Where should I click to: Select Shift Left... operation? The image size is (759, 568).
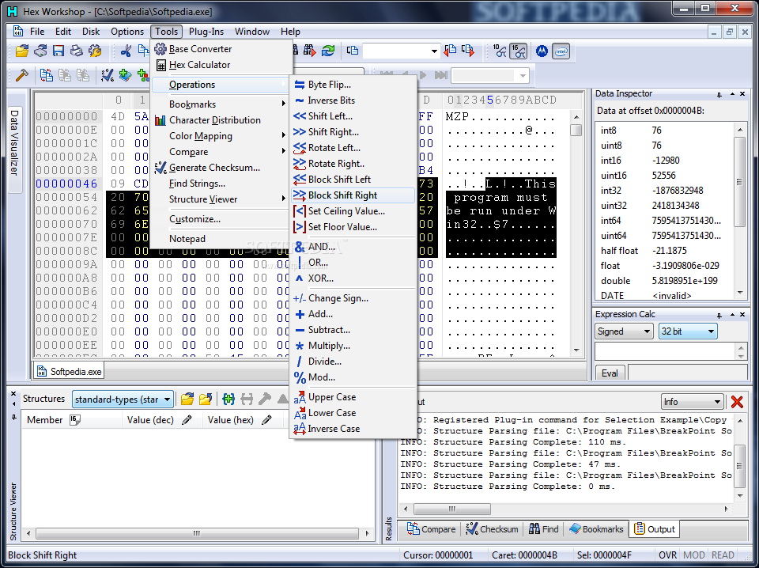pyautogui.click(x=353, y=116)
